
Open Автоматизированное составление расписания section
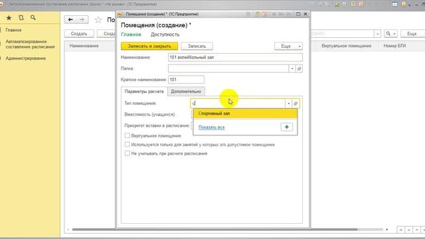coord(30,44)
